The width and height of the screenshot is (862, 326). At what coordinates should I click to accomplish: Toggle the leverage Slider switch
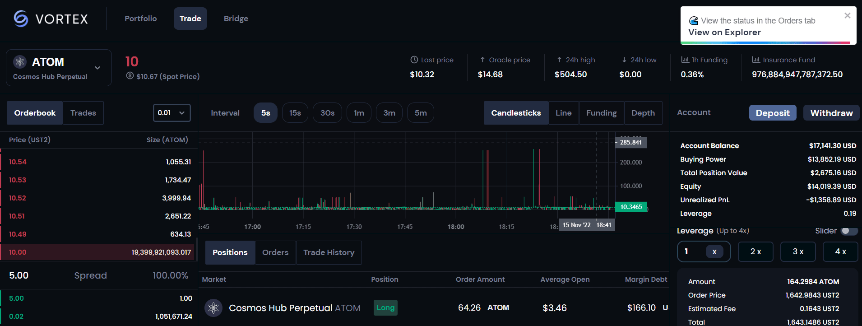pyautogui.click(x=849, y=231)
